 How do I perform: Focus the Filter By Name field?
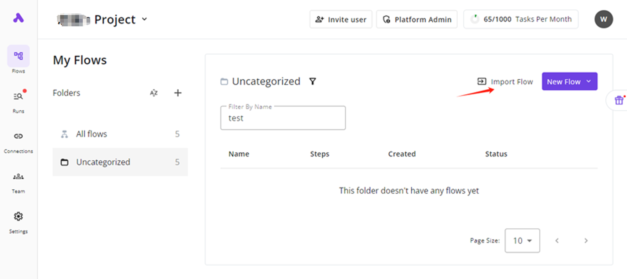(283, 118)
